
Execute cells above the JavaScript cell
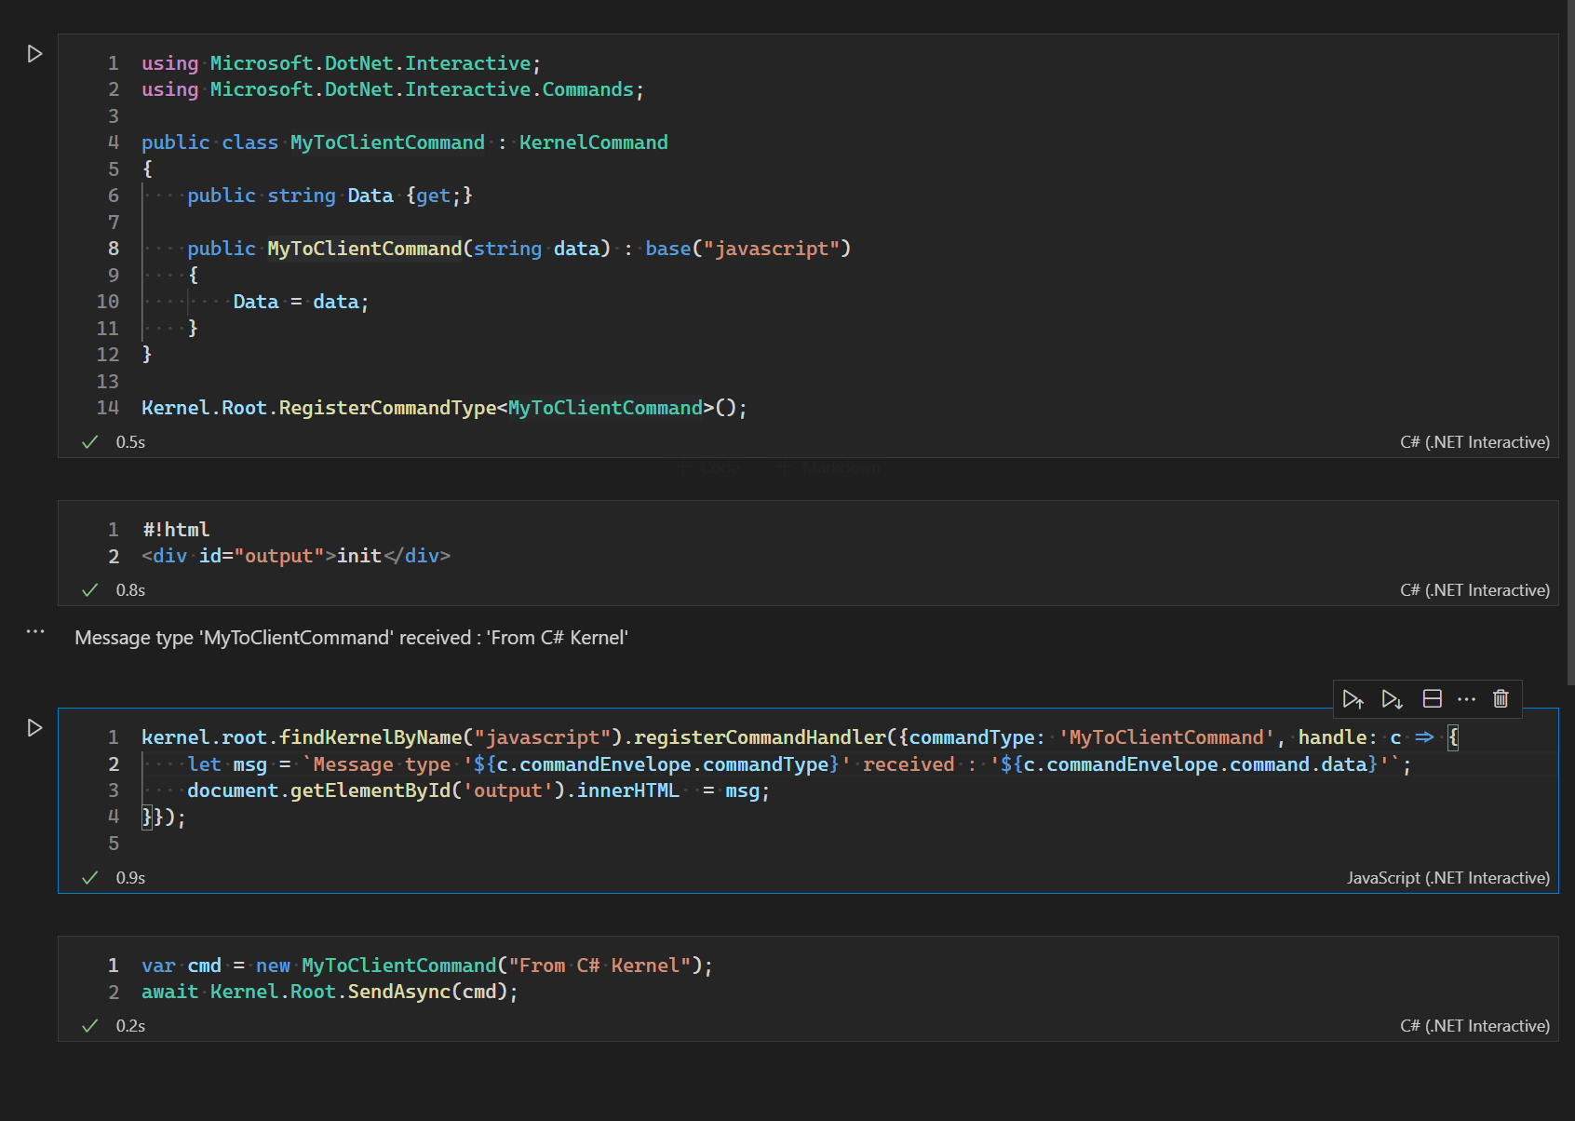(1353, 698)
